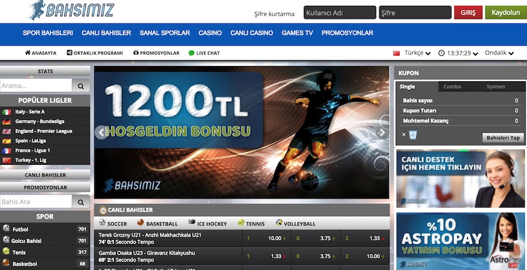Image resolution: width=527 pixels, height=270 pixels.
Task: Click the soccer ball icon in Canlı Bahisler
Action: coord(102,223)
